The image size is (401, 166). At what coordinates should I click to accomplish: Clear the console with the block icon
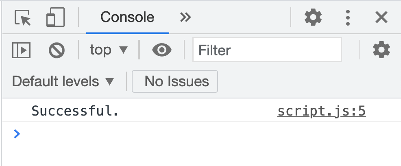(57, 50)
